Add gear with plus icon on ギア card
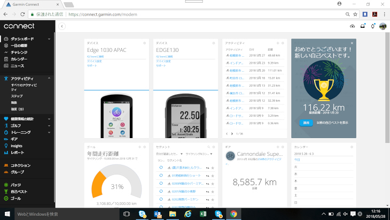390x220 pixels. [278, 147]
